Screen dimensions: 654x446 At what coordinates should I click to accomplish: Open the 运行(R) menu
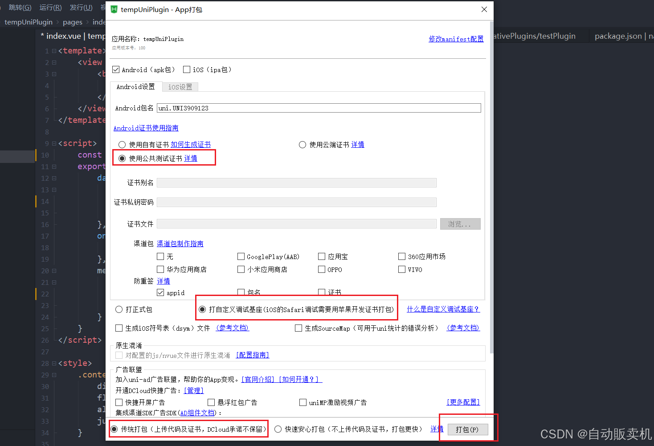point(50,7)
